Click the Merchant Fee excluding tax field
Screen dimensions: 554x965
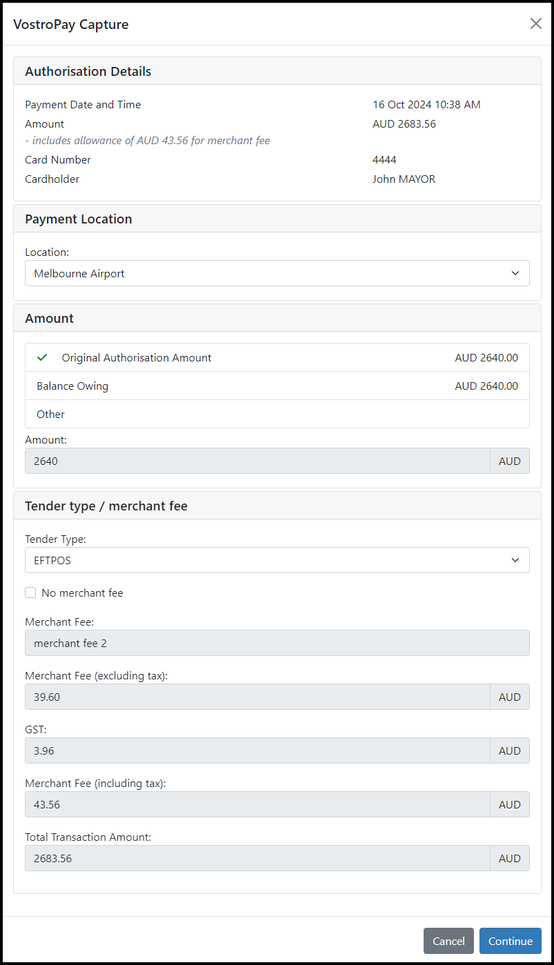tap(257, 697)
